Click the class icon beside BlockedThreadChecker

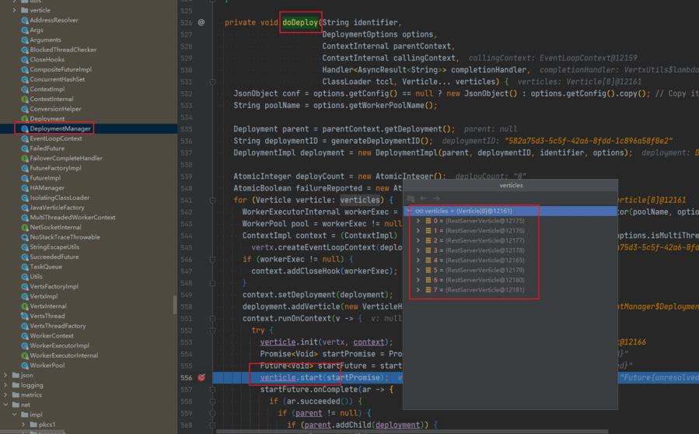click(x=25, y=50)
